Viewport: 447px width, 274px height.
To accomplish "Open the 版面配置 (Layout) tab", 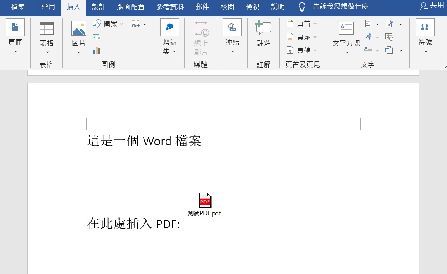I will click(130, 7).
